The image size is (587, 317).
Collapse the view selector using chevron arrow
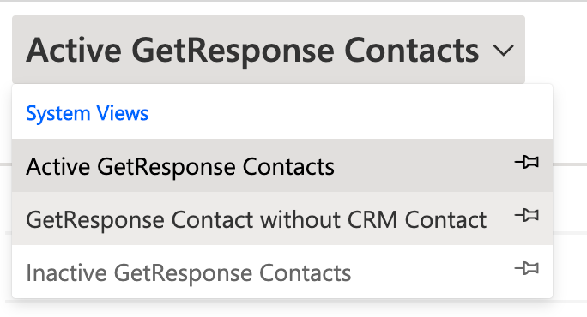click(x=503, y=51)
